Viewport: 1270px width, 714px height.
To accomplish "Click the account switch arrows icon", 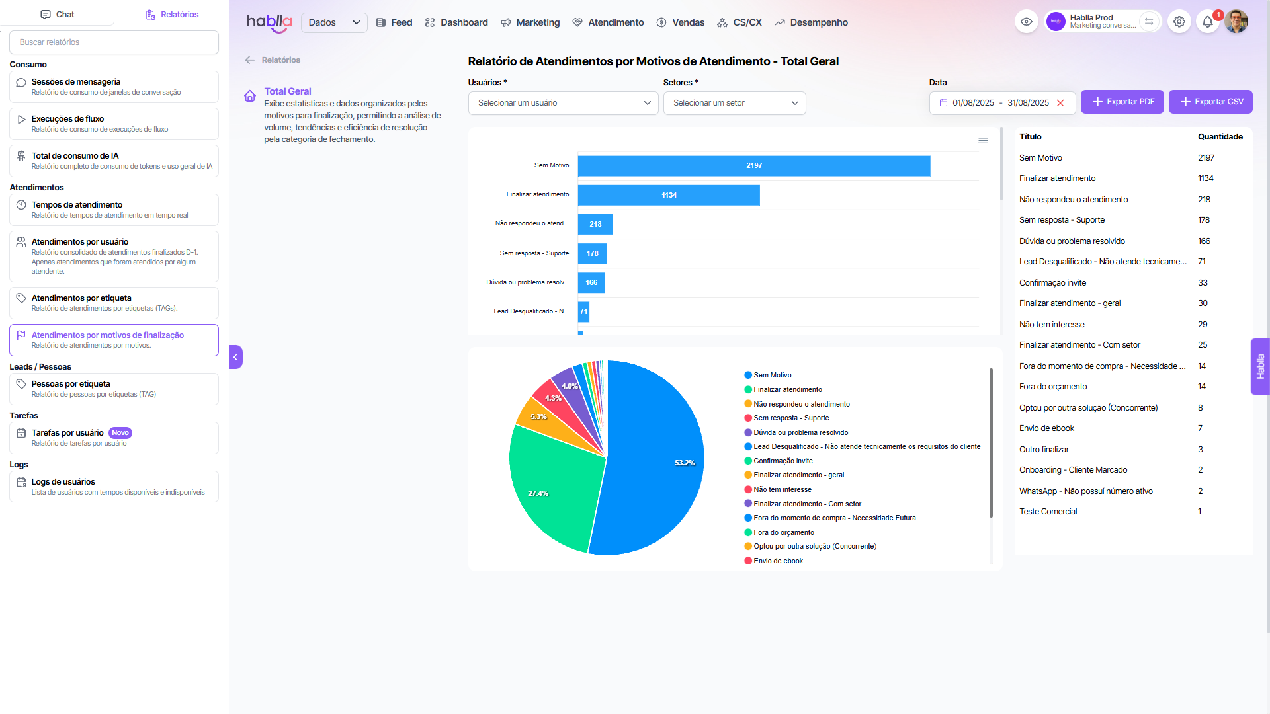I will pos(1149,22).
